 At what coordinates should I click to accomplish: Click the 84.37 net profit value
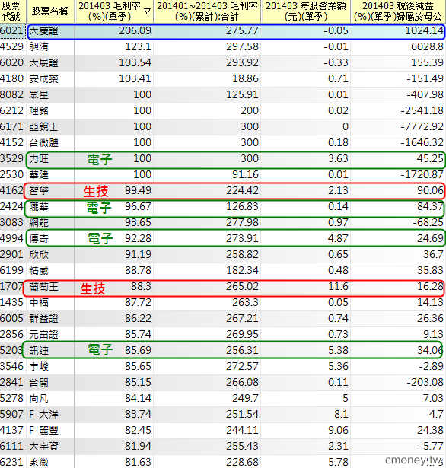[x=430, y=206]
